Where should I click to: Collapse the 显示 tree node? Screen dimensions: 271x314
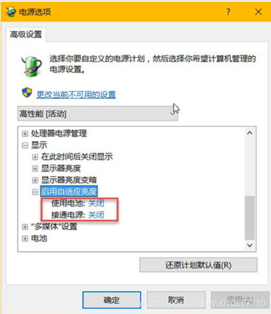[x=25, y=145]
